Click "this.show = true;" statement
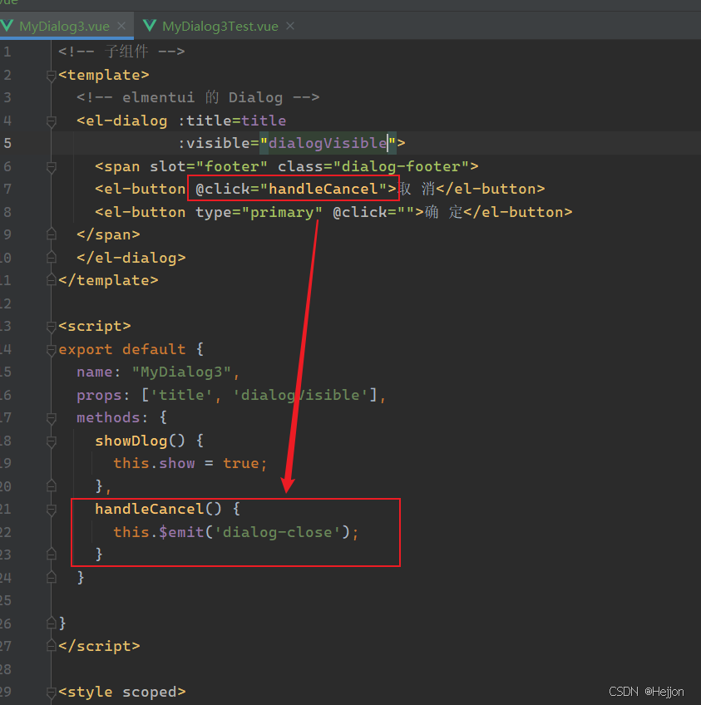Image resolution: width=701 pixels, height=705 pixels. click(x=190, y=464)
